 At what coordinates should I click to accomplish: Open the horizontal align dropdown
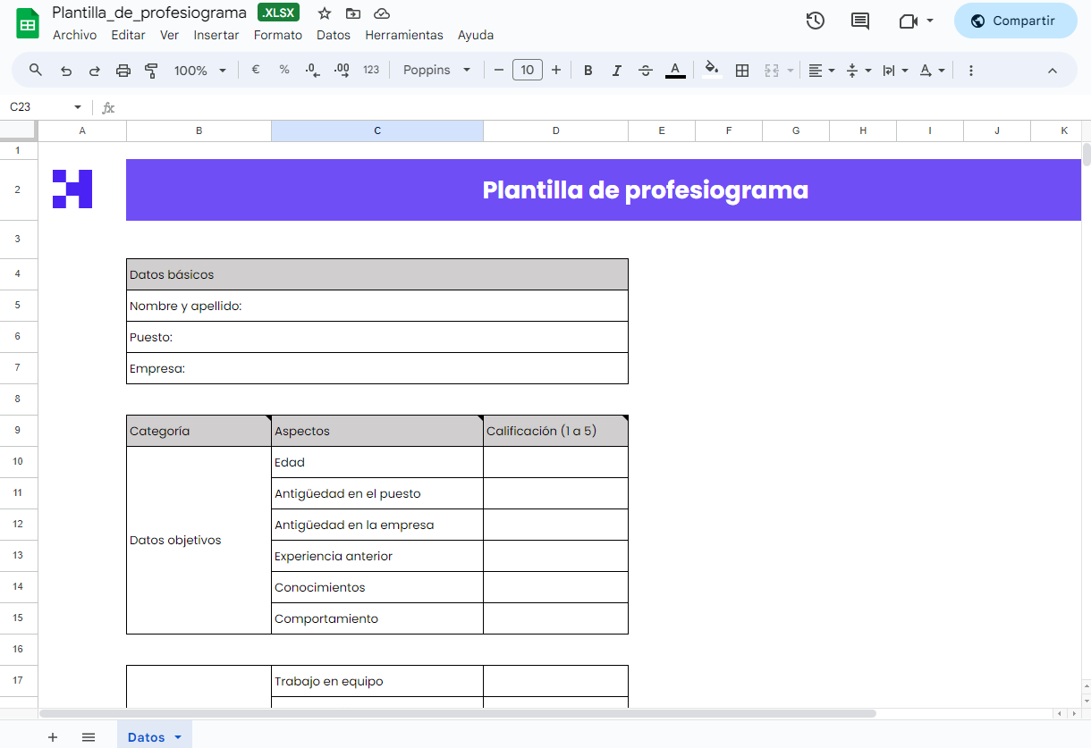tap(821, 70)
